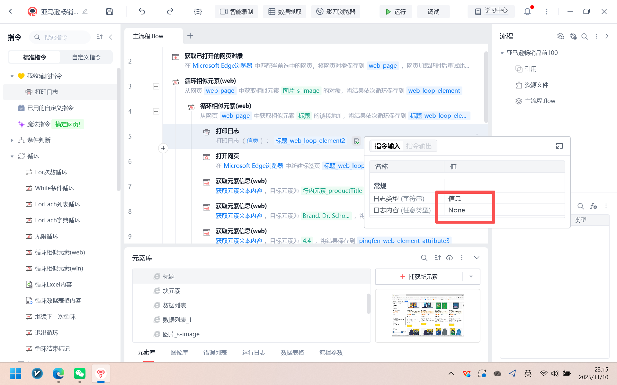This screenshot has width=617, height=385.
Task: Select 打印日志 in favorite commands
Action: [60, 92]
